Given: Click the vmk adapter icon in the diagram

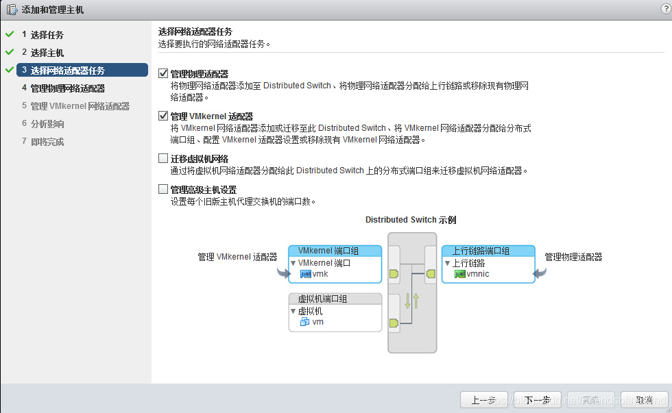Looking at the screenshot, I should 306,275.
